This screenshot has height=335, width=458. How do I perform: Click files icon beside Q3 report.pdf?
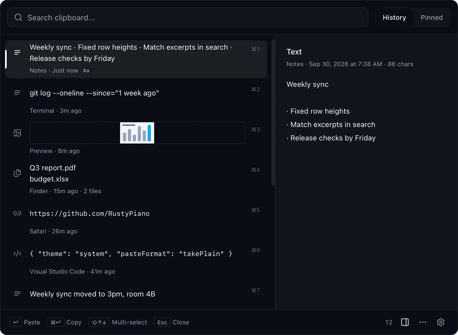point(17,173)
